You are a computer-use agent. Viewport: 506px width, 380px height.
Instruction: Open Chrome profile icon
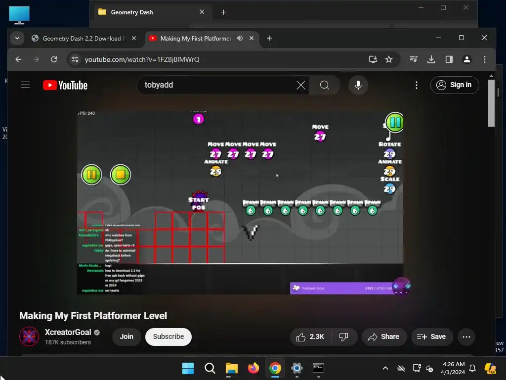[x=466, y=59]
